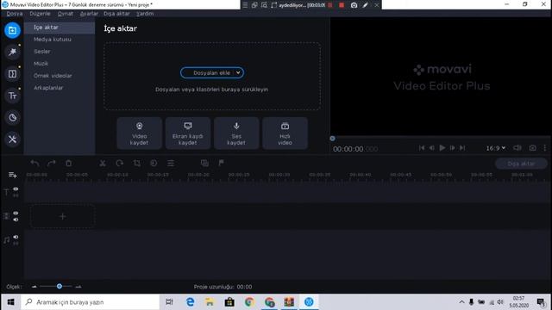Mute the video track audio
Viewport: 552px width, 310px height.
[x=16, y=220]
